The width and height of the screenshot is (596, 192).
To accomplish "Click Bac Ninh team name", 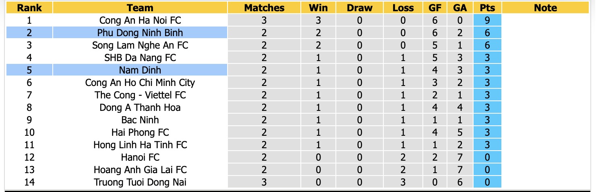I will pos(140,120).
